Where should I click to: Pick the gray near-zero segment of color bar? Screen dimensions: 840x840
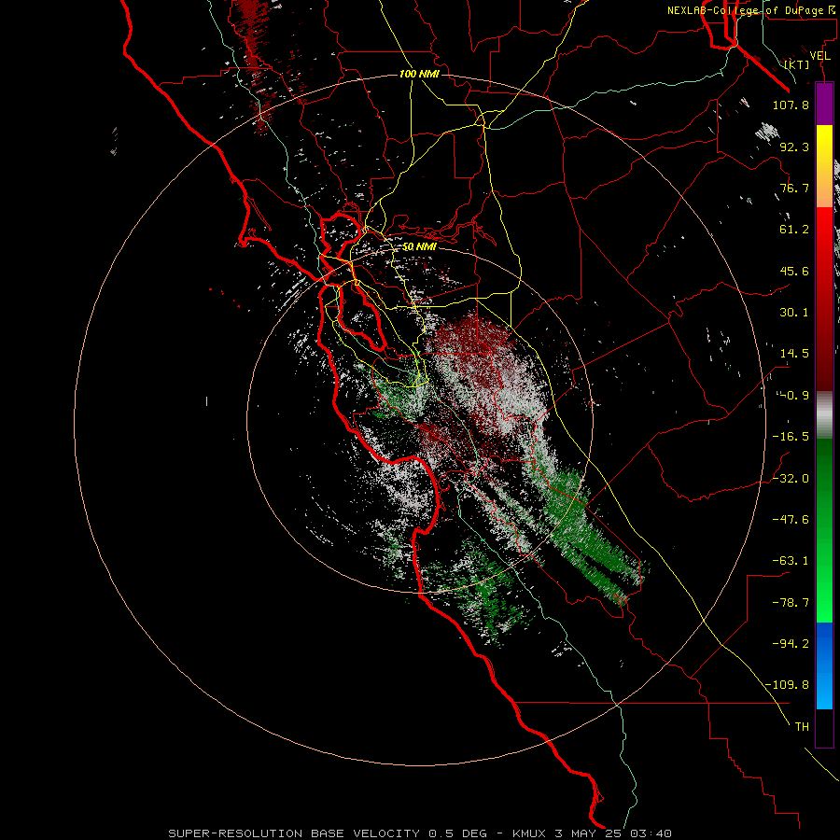824,415
